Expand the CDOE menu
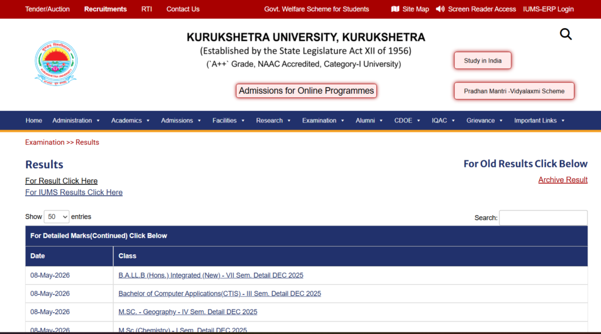 pyautogui.click(x=407, y=121)
